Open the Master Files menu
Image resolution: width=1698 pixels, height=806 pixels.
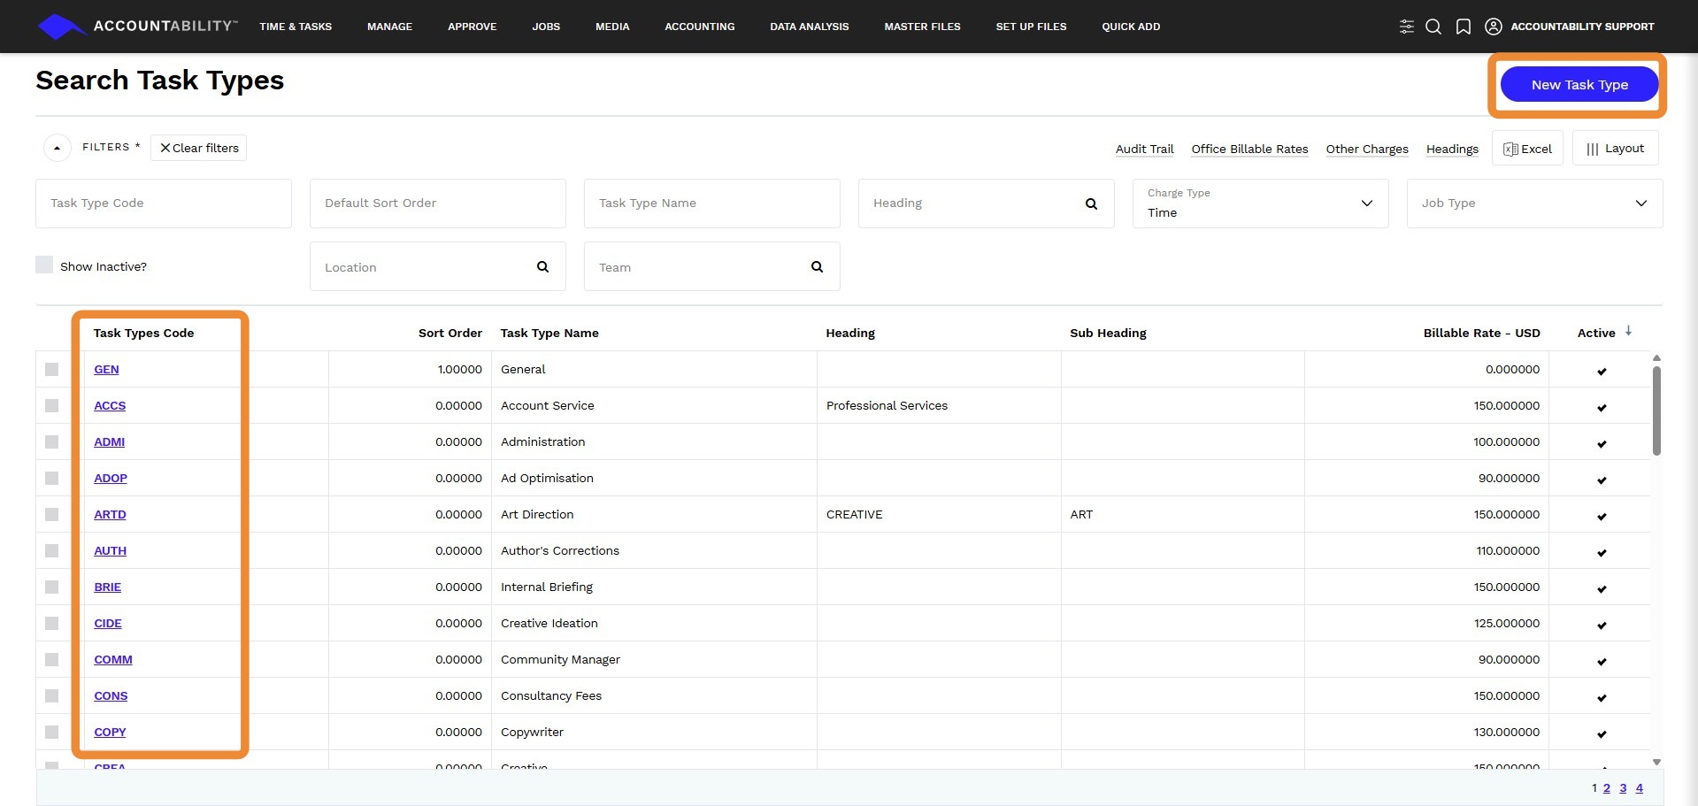click(922, 27)
